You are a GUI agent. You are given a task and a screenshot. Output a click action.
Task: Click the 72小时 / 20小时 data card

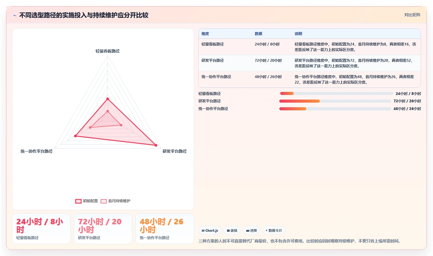coord(103,229)
